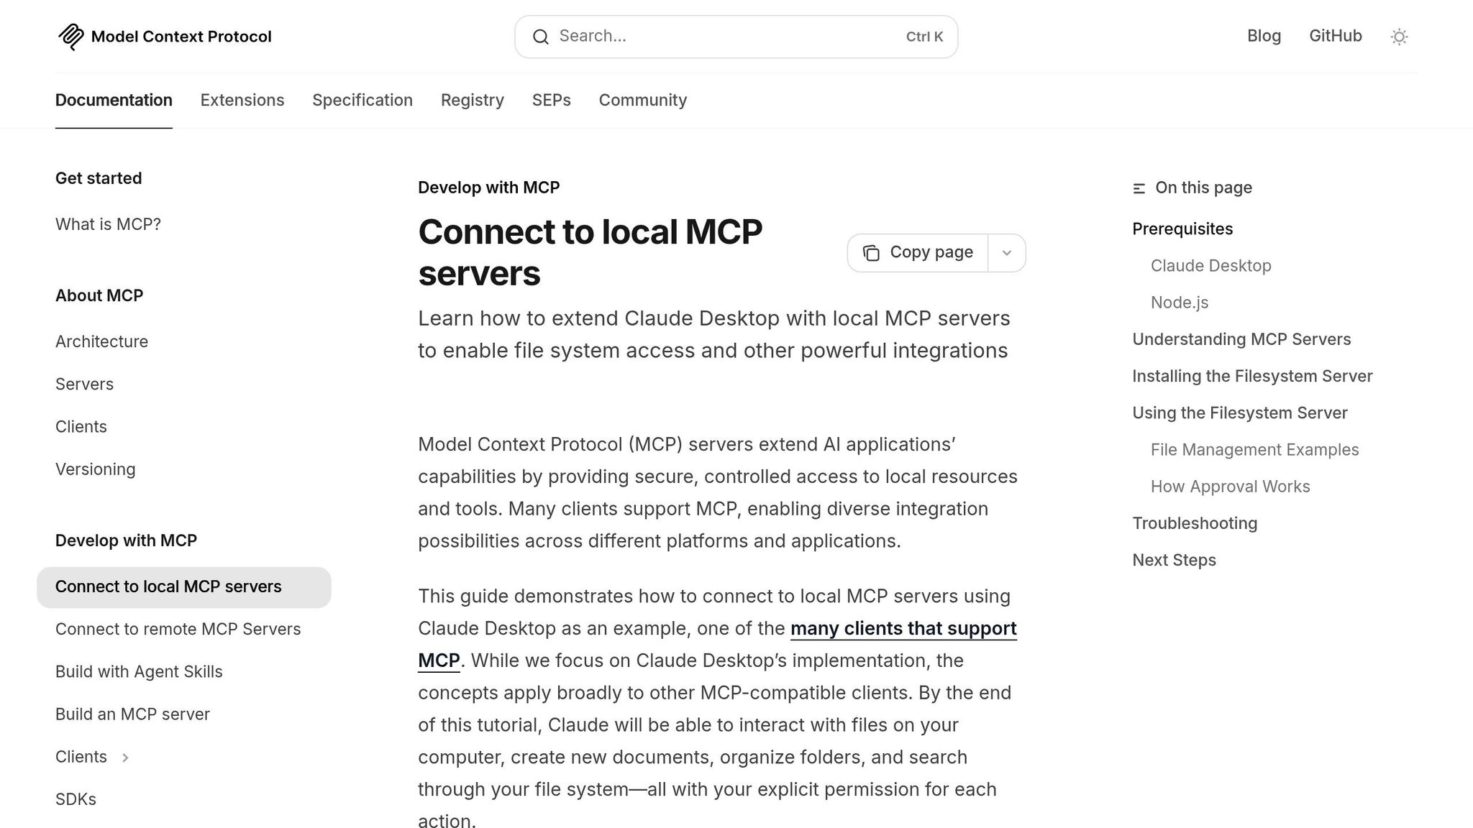The height and width of the screenshot is (828, 1473).
Task: Expand the Clients group chevron in sidebar
Action: pos(125,758)
